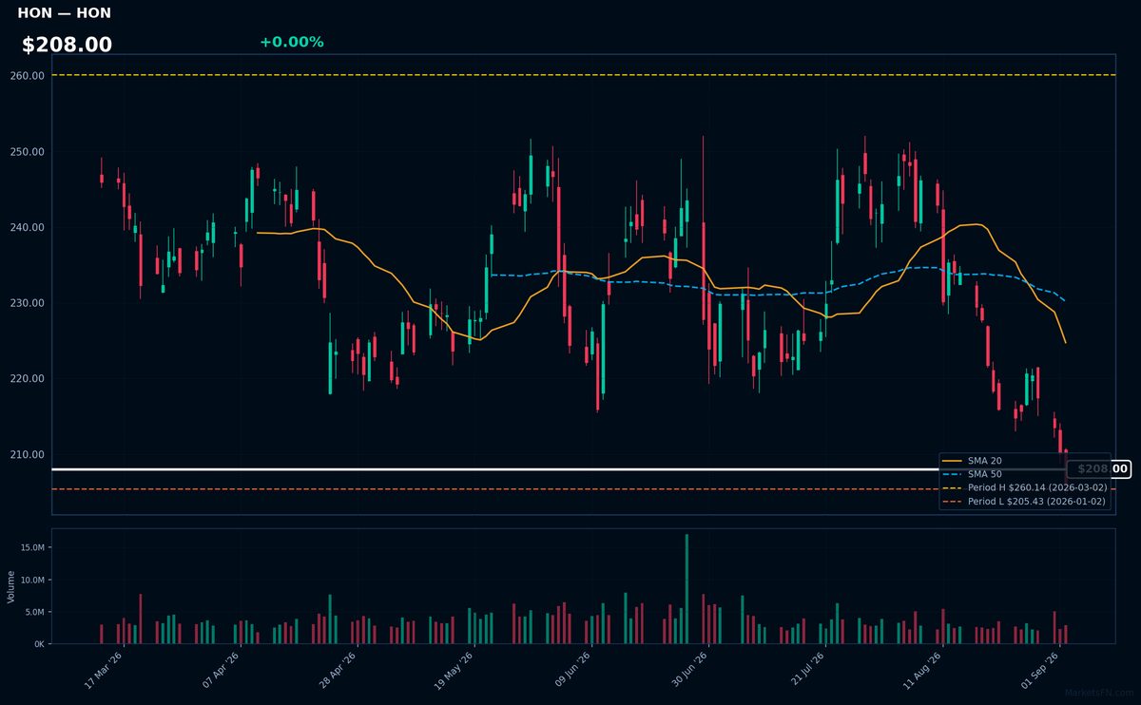
Task: Click the 220.00 y-axis price label
Action: coord(29,378)
